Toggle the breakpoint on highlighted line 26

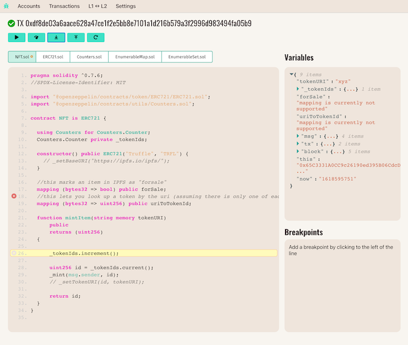point(14,253)
